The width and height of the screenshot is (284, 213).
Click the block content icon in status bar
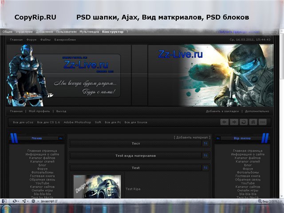pyautogui.click(x=33, y=201)
